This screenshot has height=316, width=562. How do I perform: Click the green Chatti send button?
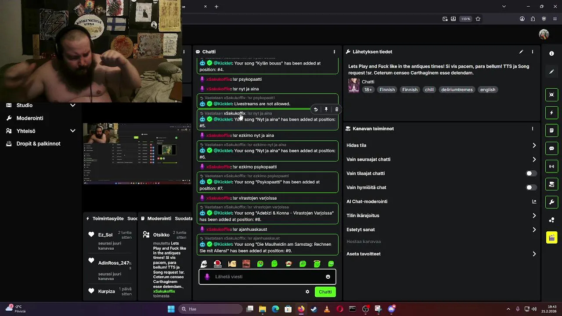click(325, 292)
